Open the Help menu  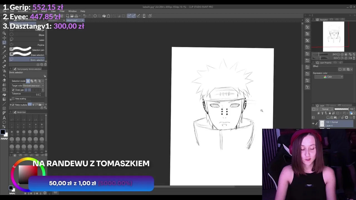coord(83,11)
